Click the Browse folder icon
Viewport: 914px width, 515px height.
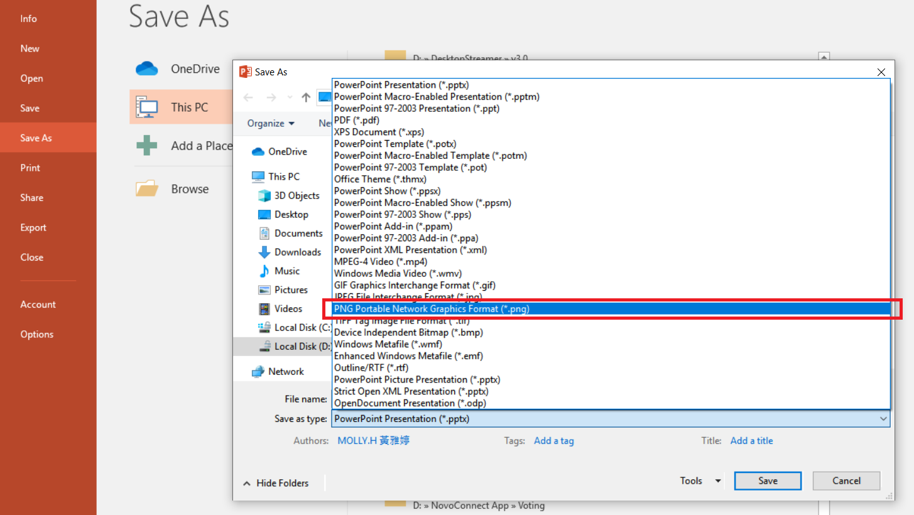pos(146,189)
